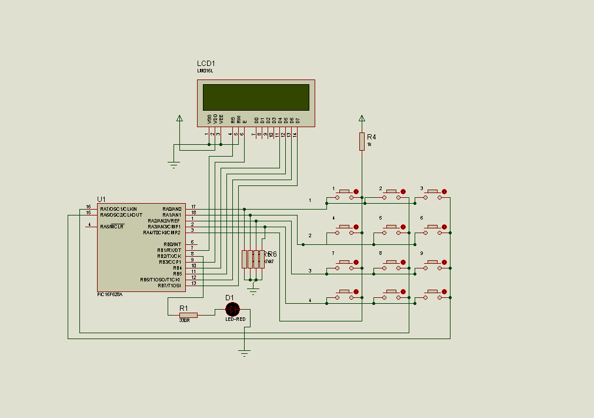Viewport: 594px width, 418px height.
Task: Select the red LED D1 symbol
Action: (x=232, y=310)
